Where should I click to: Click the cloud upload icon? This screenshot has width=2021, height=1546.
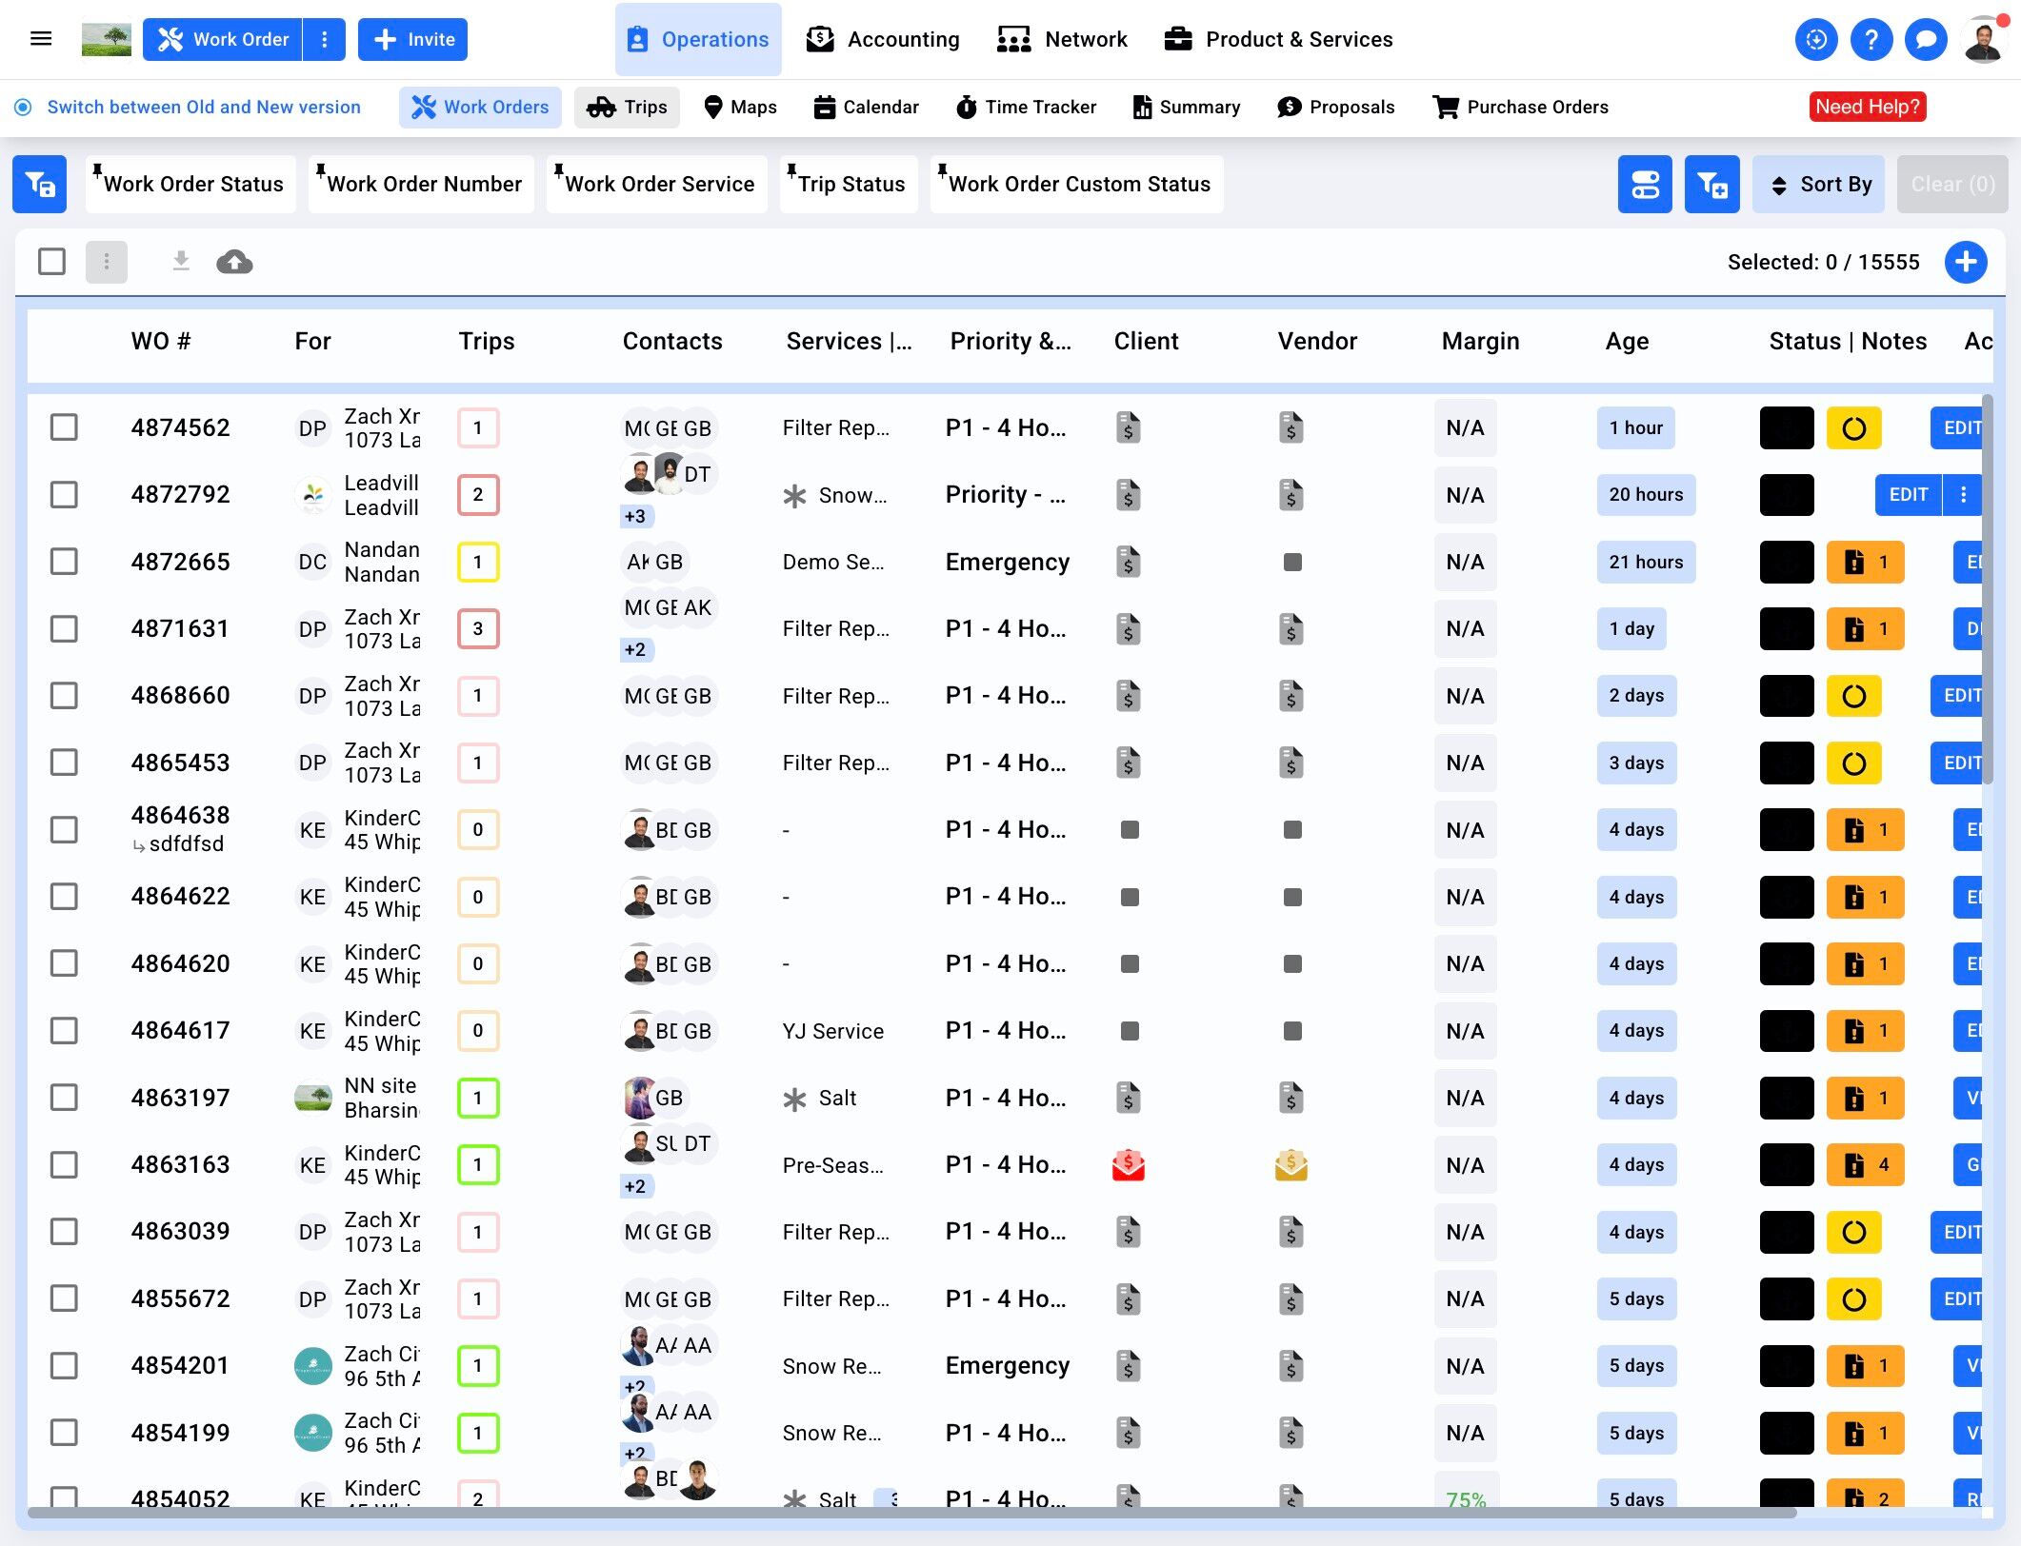[x=234, y=262]
